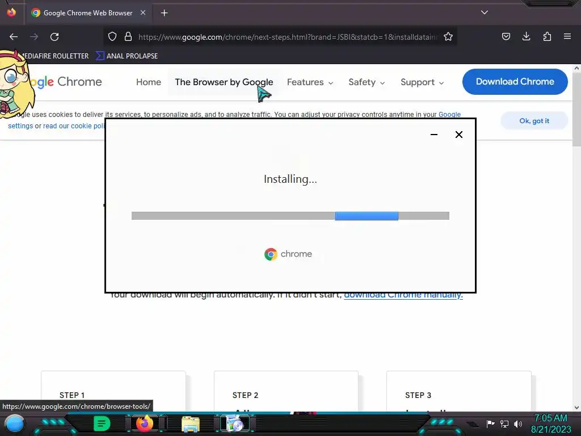Screen dimensions: 581x436
Task: Open the read our cookie policy link
Action: (x=73, y=126)
